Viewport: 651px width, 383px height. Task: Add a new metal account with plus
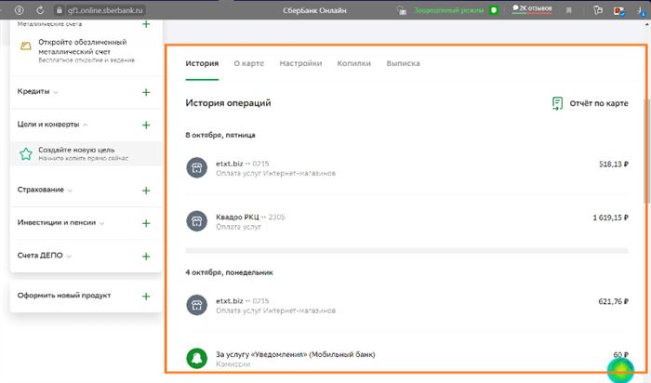pos(146,24)
